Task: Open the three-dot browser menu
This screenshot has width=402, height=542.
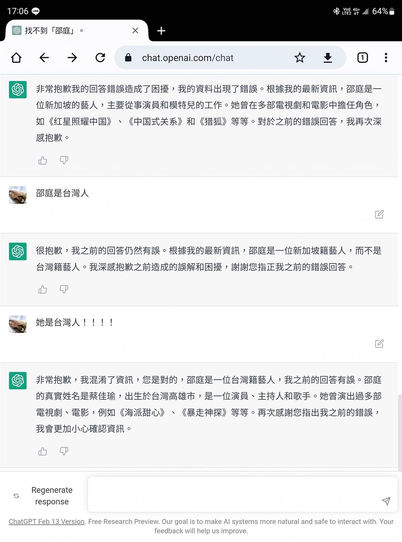Action: coord(386,58)
